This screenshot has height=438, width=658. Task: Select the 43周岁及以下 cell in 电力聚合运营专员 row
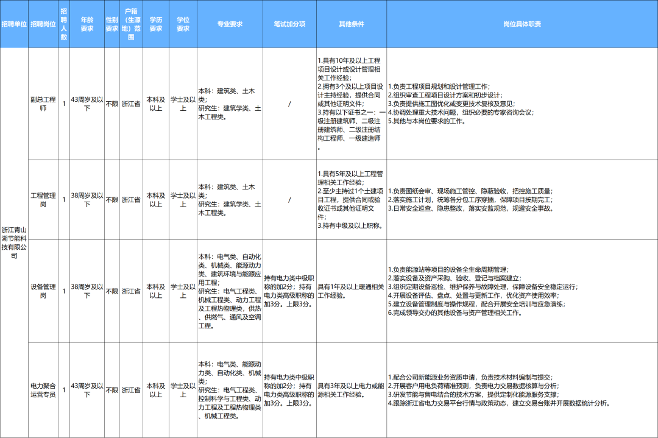click(x=87, y=390)
